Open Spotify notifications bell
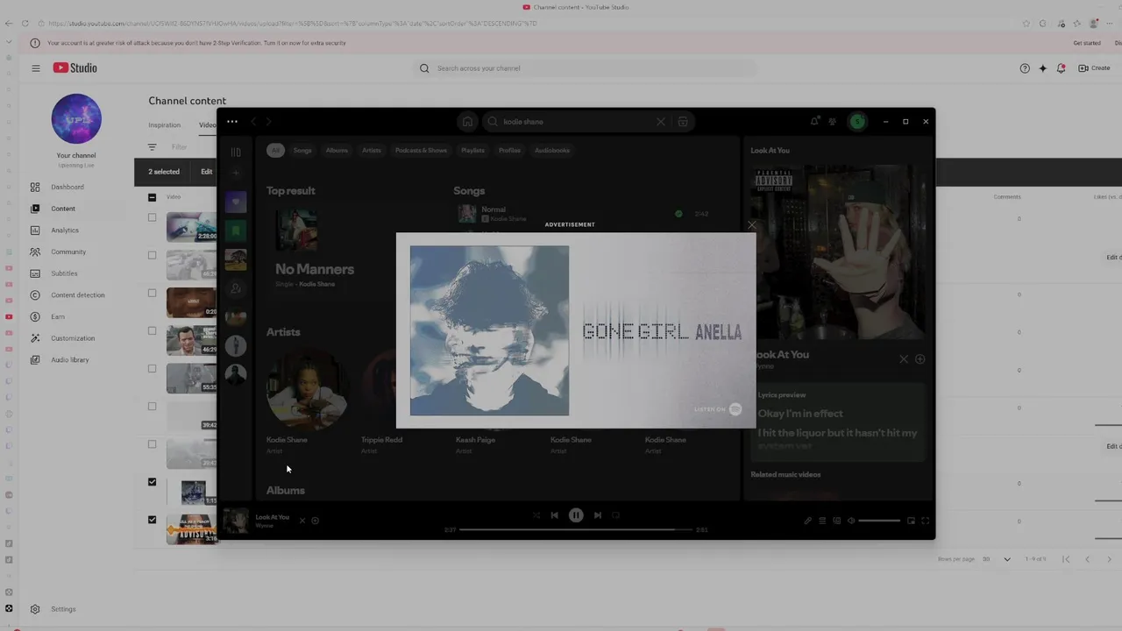Image resolution: width=1122 pixels, height=631 pixels. click(814, 122)
